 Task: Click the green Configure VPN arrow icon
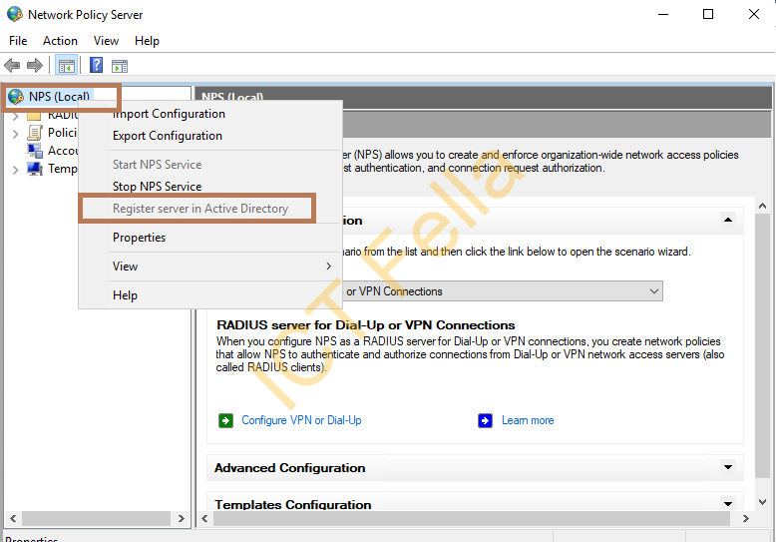[x=225, y=420]
